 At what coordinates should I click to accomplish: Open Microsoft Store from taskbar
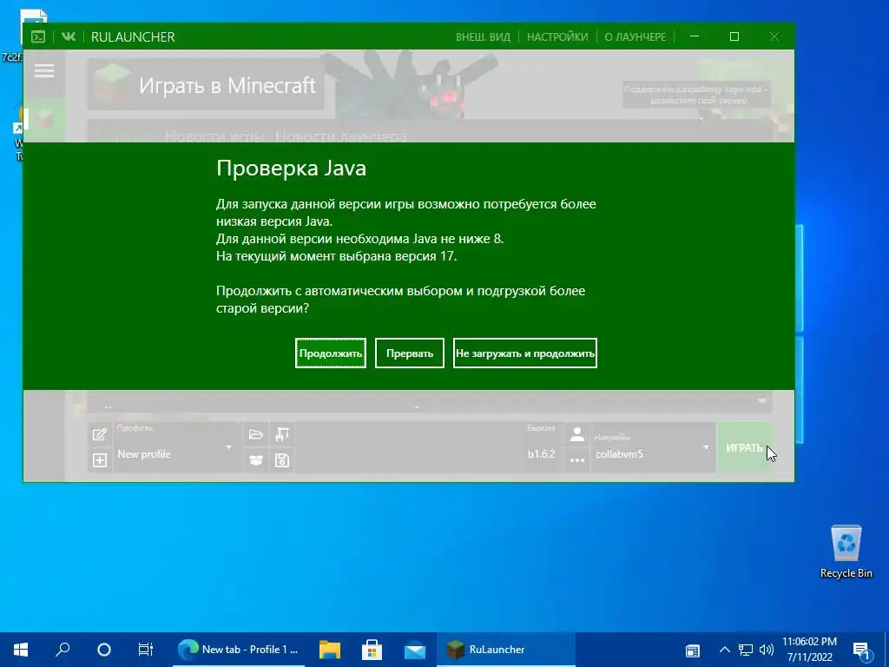372,650
